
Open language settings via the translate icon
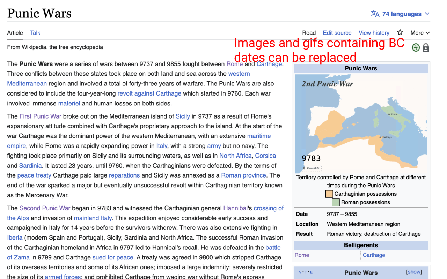(x=375, y=14)
